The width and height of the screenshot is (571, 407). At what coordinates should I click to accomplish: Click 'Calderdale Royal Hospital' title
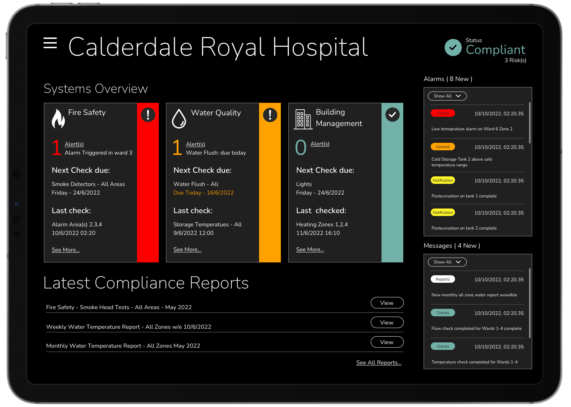tap(218, 47)
